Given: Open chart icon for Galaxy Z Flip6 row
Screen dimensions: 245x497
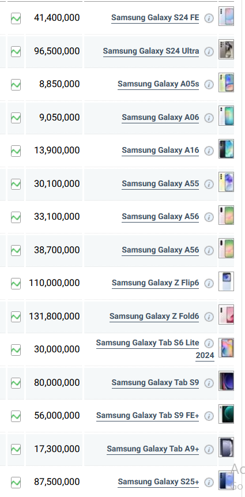Looking at the screenshot, I should 16,283.
